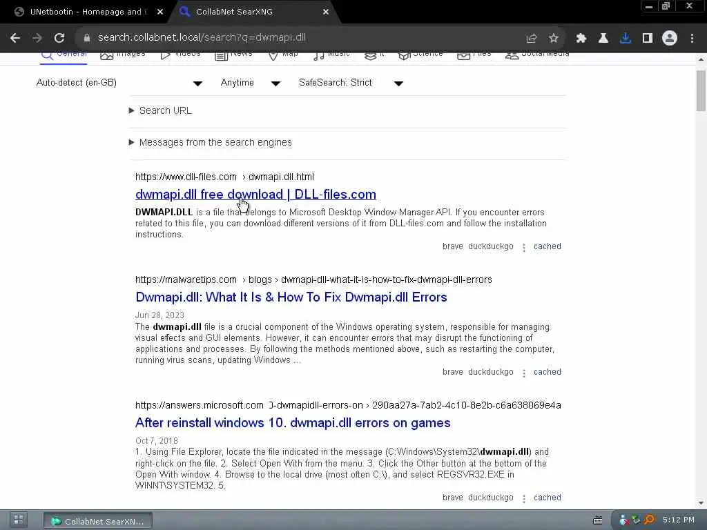Bookmark this page with the star icon
Viewport: 707px width, 530px height.
[x=554, y=39]
